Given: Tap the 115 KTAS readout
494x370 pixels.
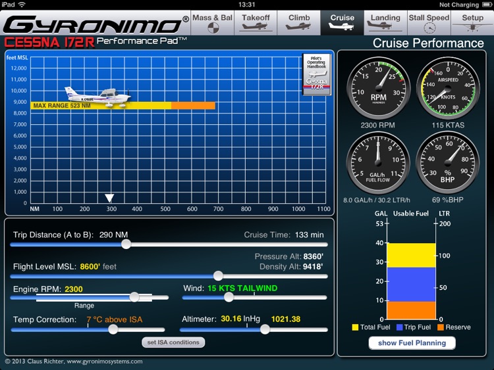Looking at the screenshot, I should tap(448, 125).
